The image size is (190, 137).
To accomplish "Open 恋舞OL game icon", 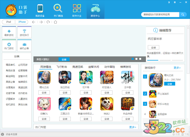I will click(44, 104).
